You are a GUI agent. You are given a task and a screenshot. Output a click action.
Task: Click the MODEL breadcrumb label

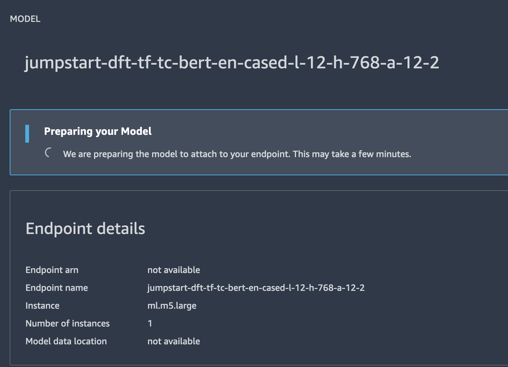click(25, 19)
